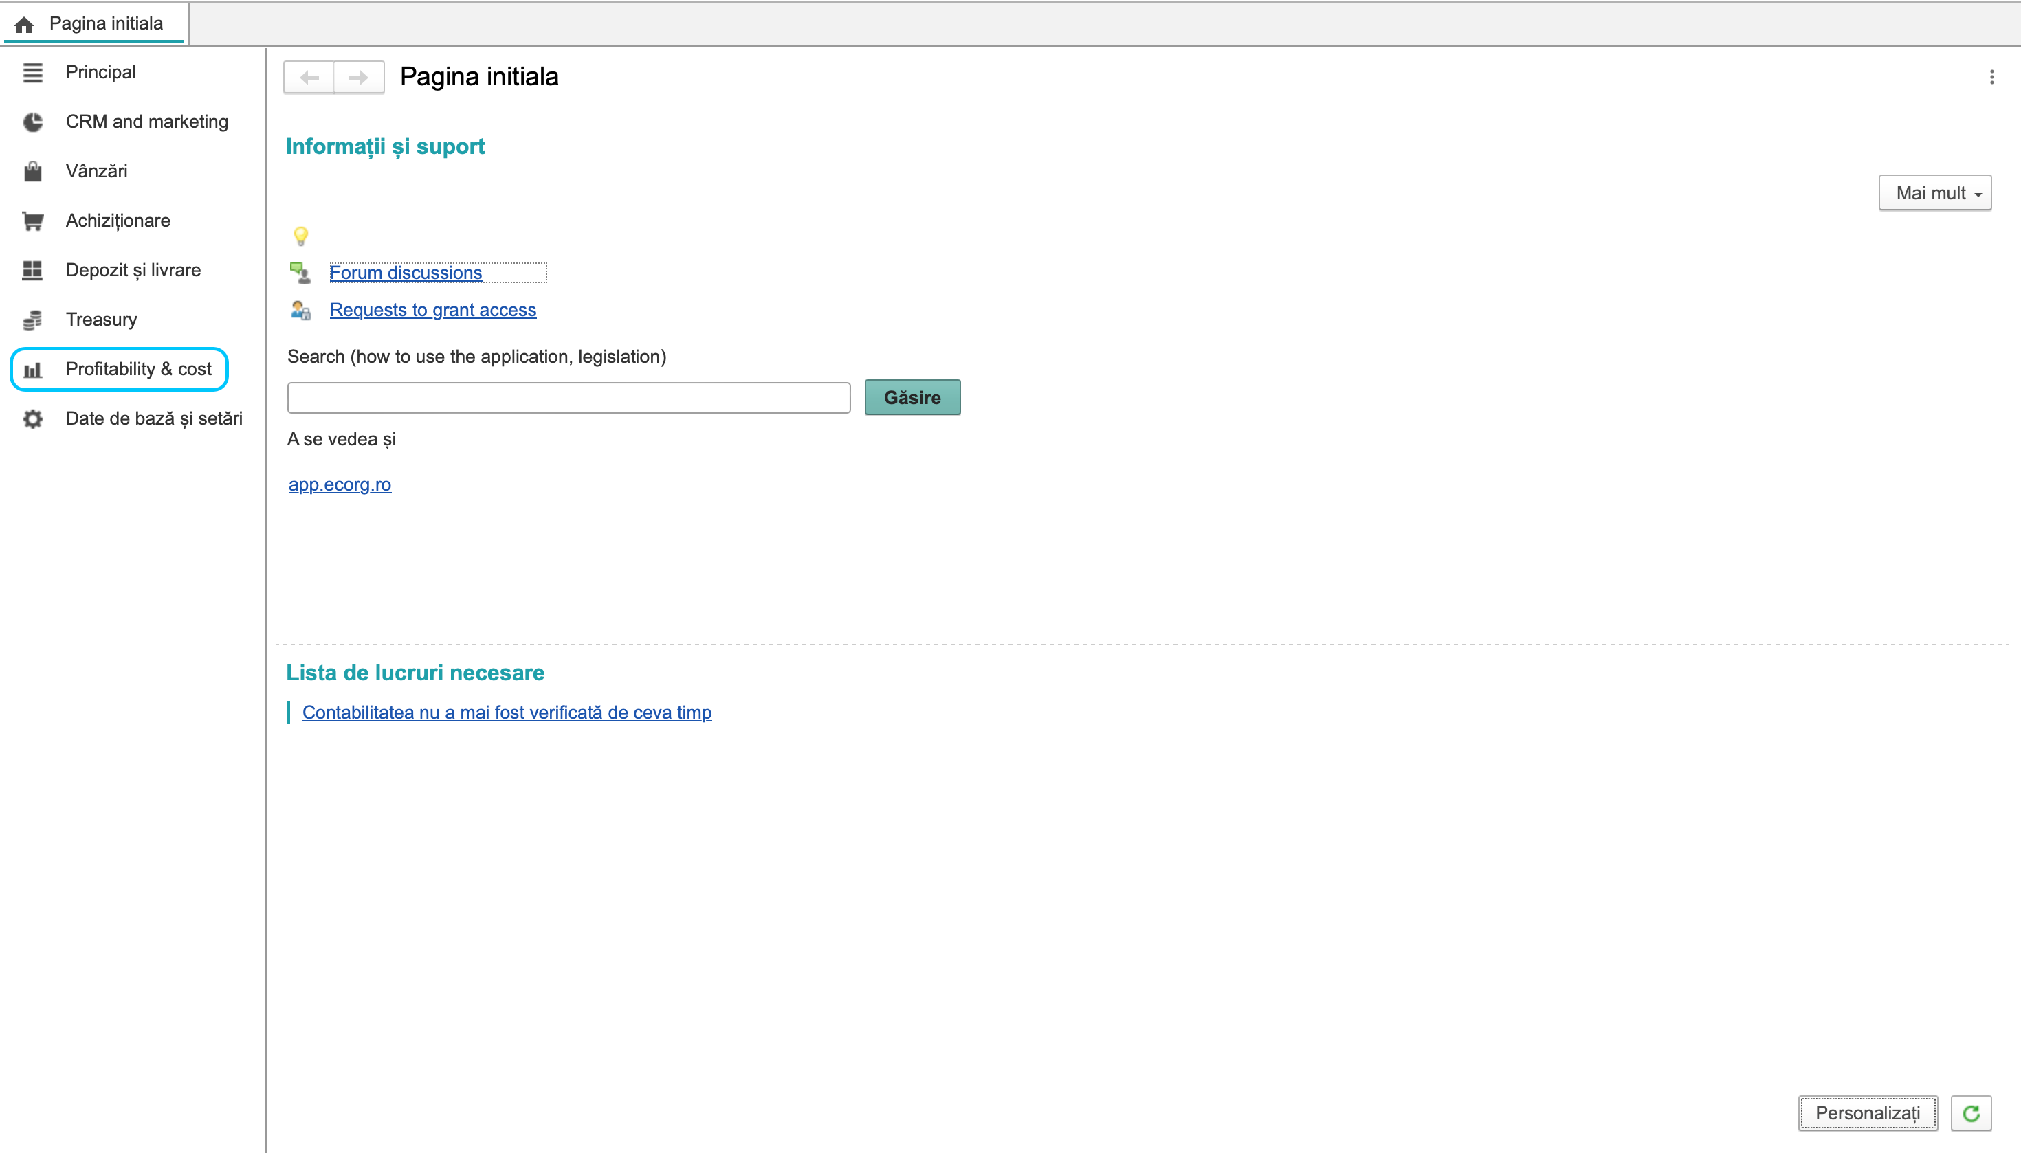Click the CRM and marketing pie chart icon
This screenshot has height=1153, width=2021.
click(32, 122)
